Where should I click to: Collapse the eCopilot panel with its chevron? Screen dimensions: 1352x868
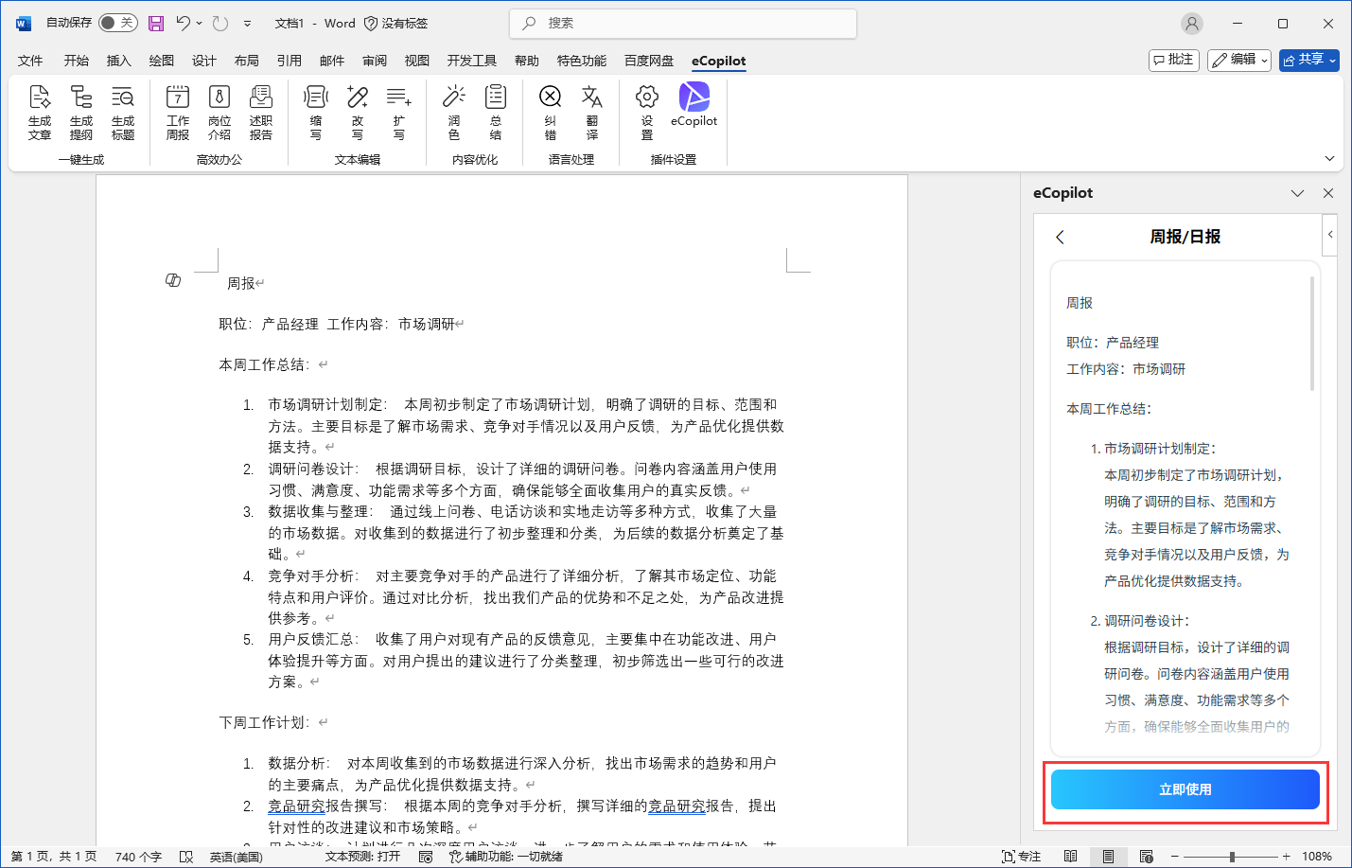pos(1297,193)
